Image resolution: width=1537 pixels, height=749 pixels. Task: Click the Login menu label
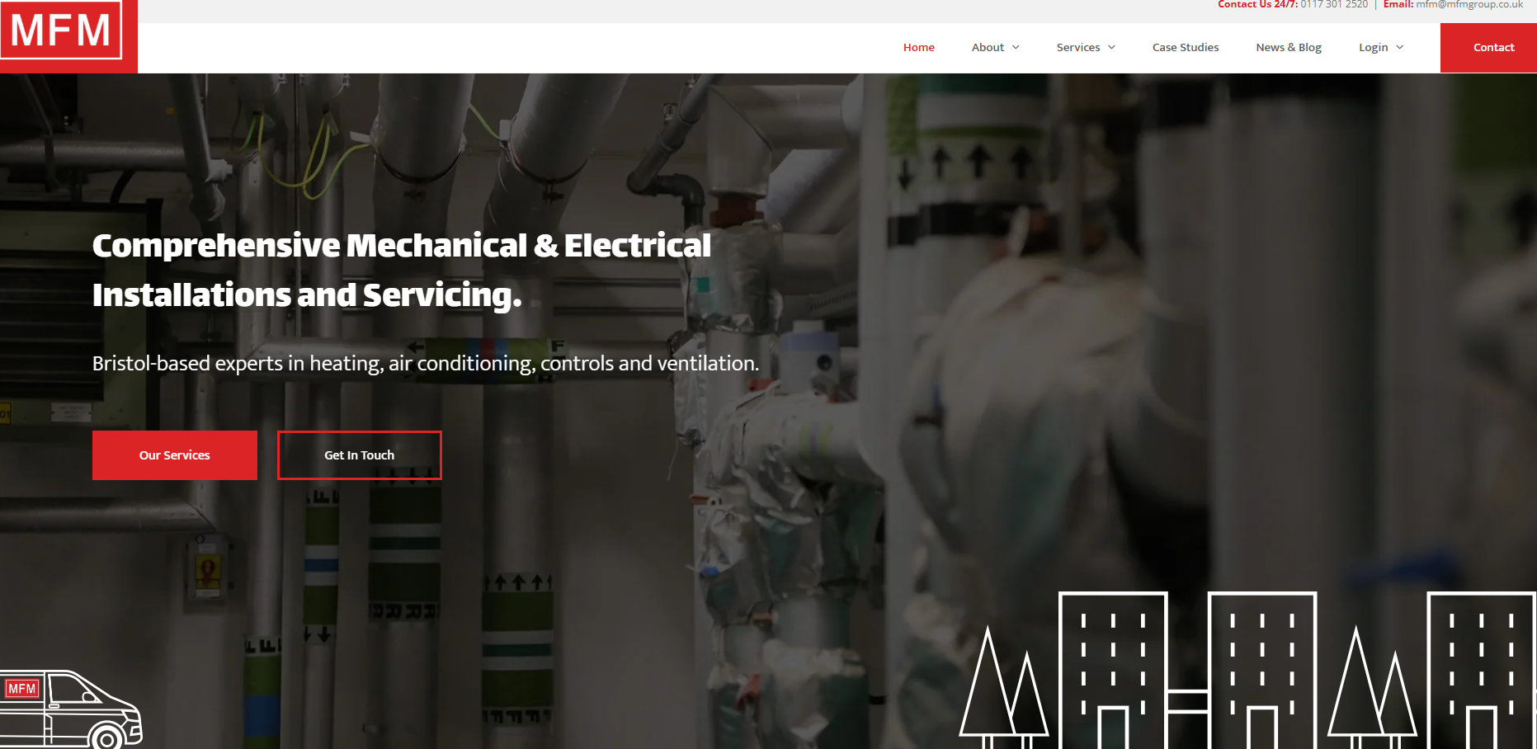(1373, 47)
